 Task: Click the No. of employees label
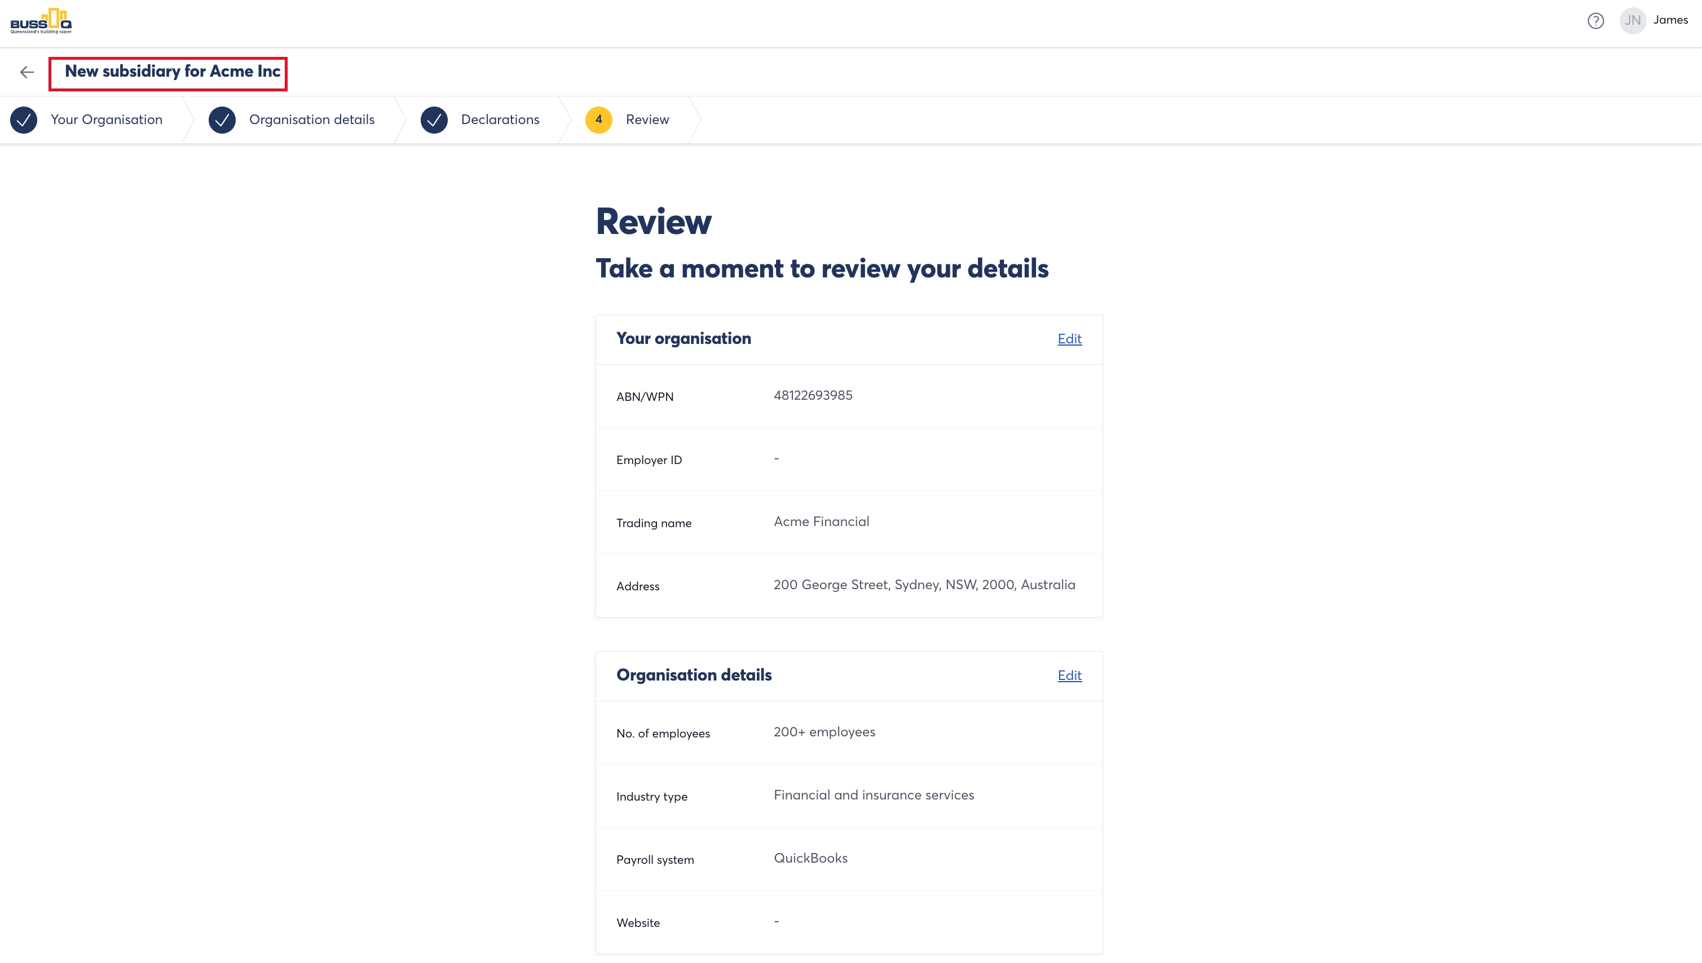663,734
